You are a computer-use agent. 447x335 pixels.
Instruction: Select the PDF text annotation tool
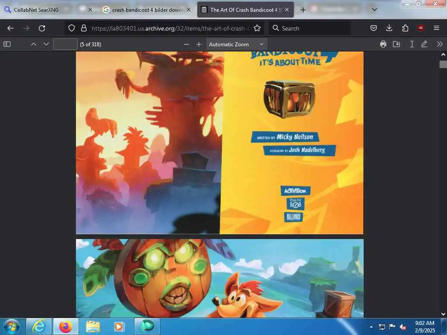coord(412,44)
